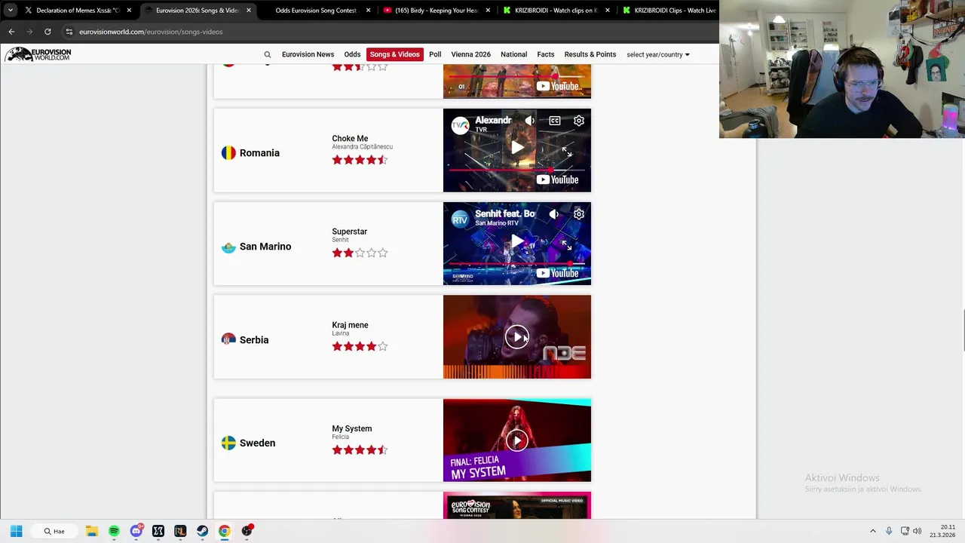Click the Sweden flag icon
This screenshot has height=543, width=965.
[228, 443]
